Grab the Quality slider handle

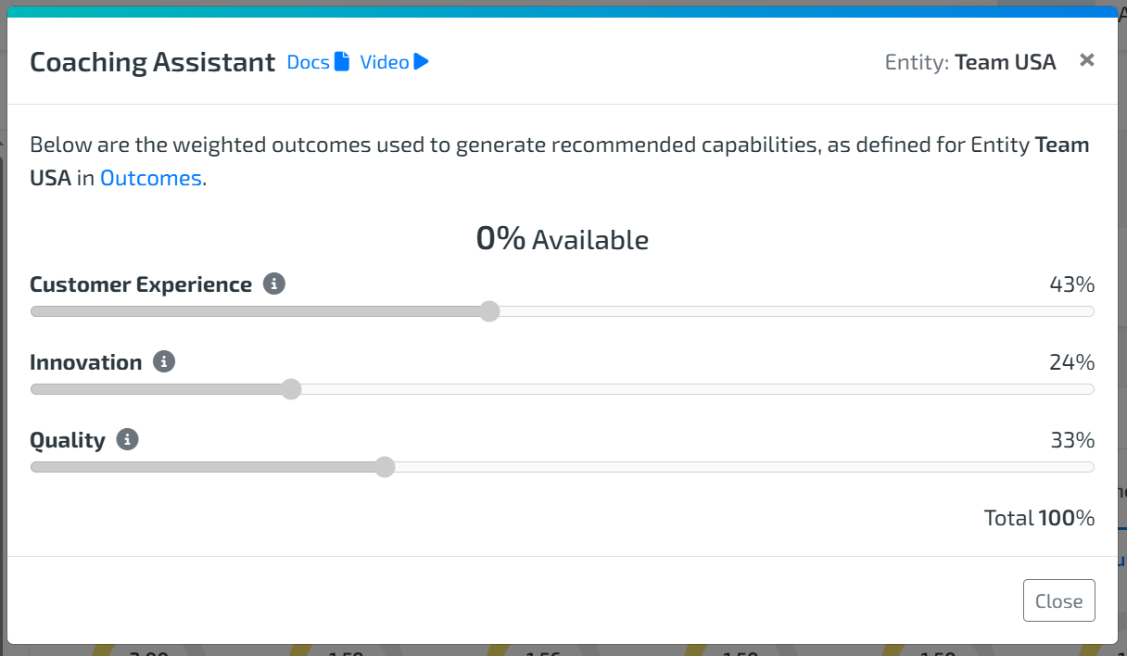coord(385,467)
